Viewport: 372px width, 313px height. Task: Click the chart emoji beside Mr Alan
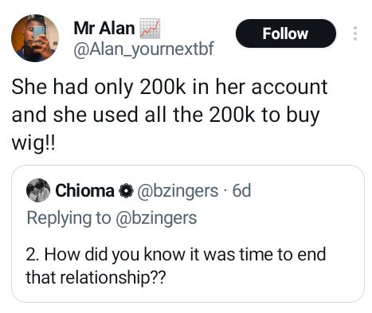[150, 29]
